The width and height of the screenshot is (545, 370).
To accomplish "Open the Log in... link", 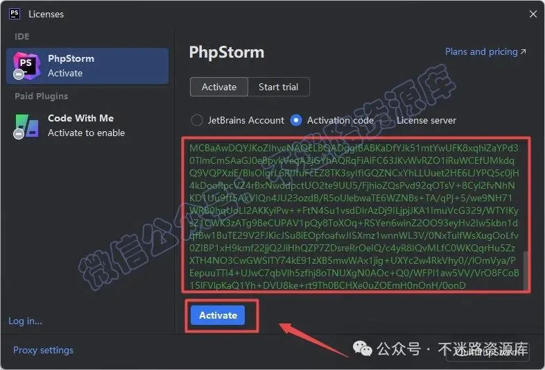I will 26,321.
